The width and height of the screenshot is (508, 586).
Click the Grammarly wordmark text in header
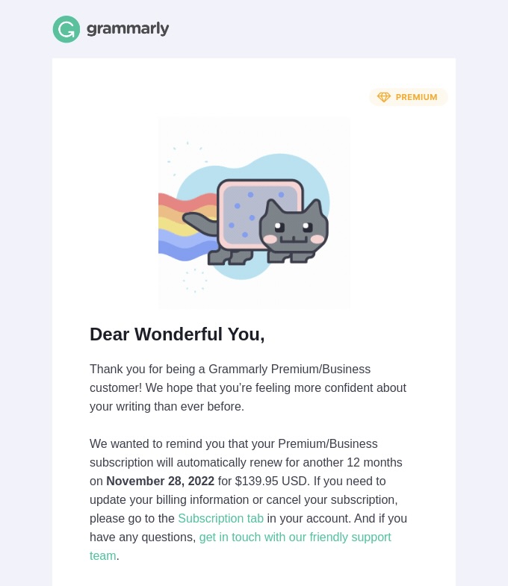128,29
